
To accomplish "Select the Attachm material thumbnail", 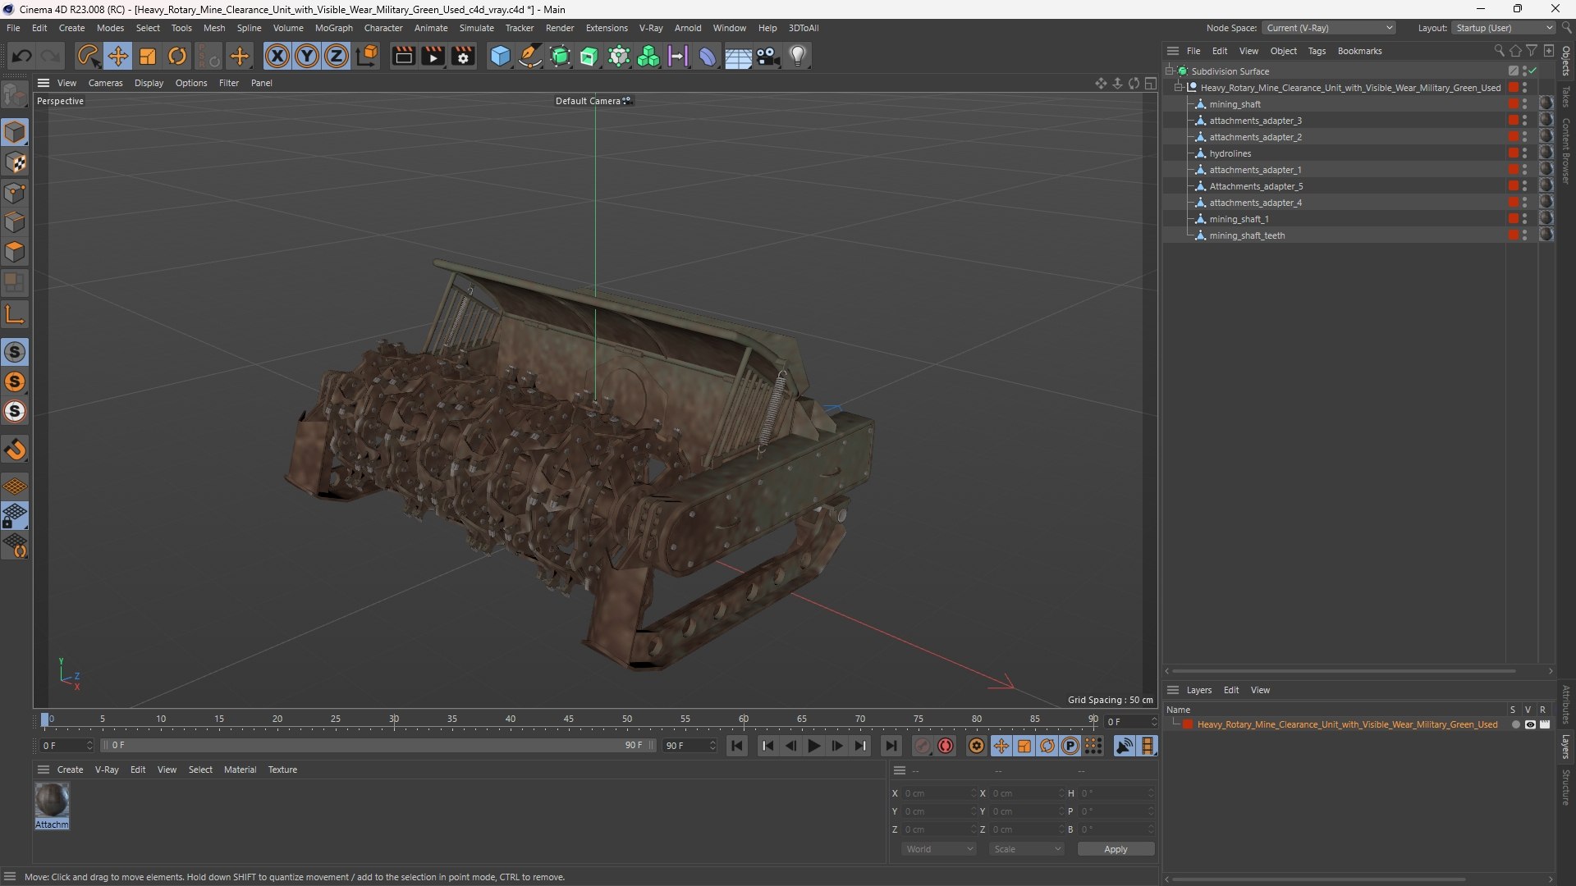I will 52,800.
